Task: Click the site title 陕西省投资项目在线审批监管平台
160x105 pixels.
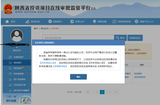Action: [x=53, y=8]
